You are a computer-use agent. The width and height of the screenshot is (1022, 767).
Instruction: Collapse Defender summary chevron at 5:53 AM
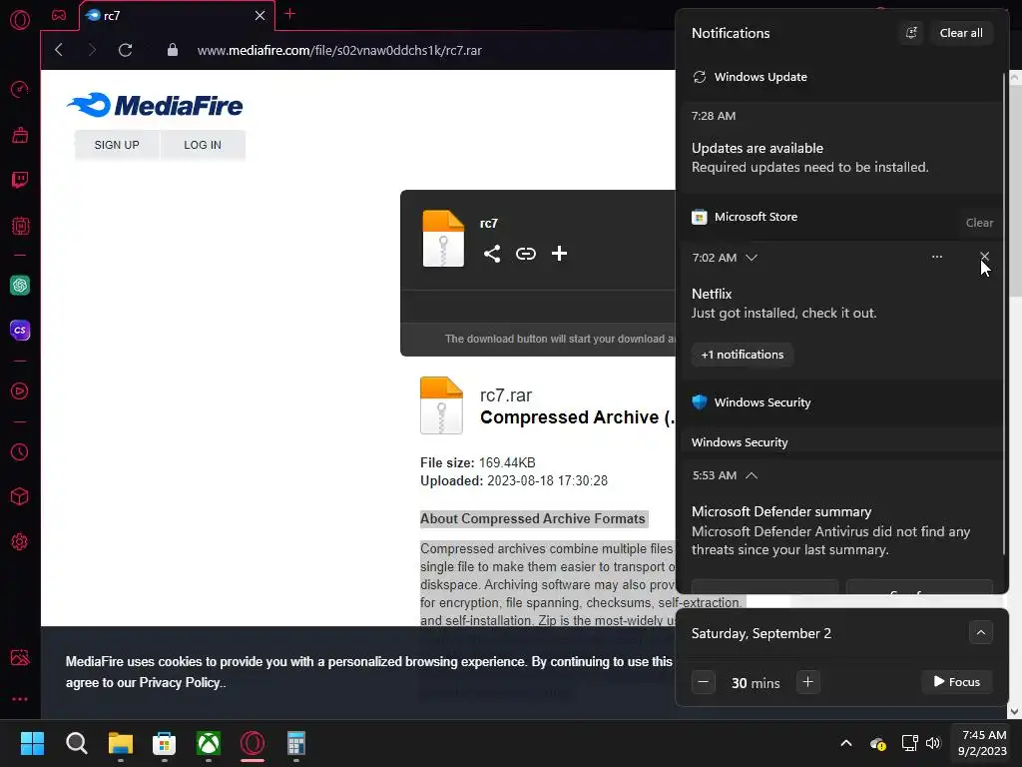click(752, 475)
